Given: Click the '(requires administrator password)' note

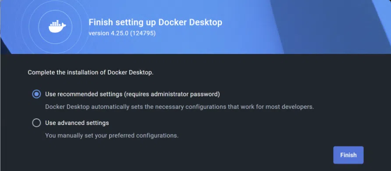Looking at the screenshot, I should click(x=172, y=94).
